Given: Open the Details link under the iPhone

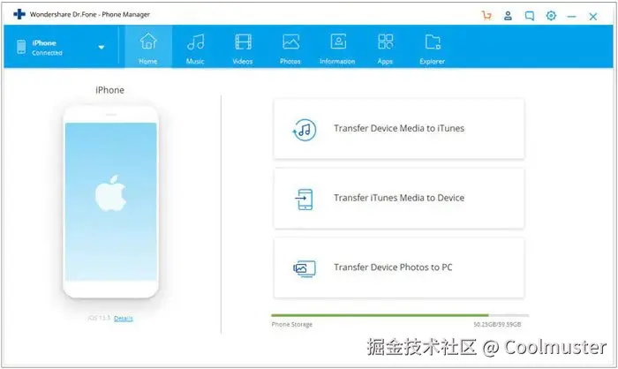Looking at the screenshot, I should pyautogui.click(x=124, y=319).
